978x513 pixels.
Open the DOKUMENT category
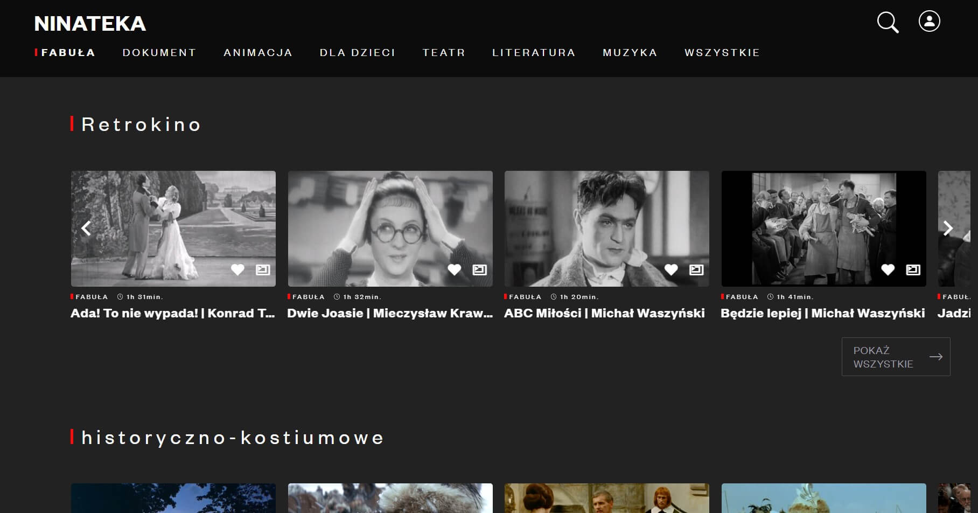click(x=159, y=53)
